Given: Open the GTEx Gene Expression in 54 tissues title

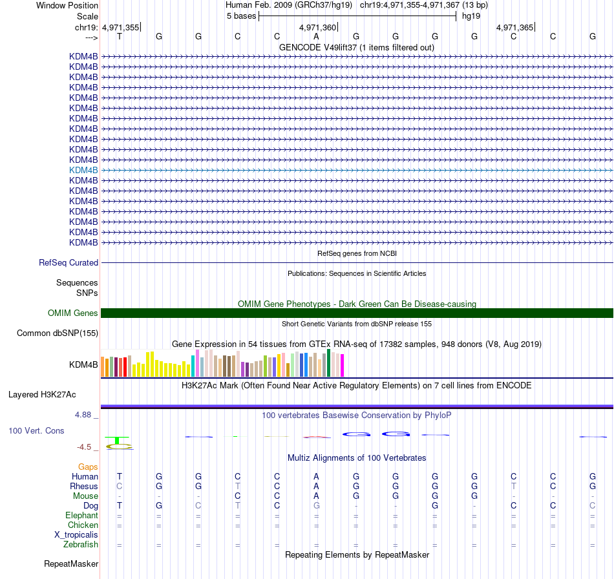Looking at the screenshot, I should tap(357, 344).
